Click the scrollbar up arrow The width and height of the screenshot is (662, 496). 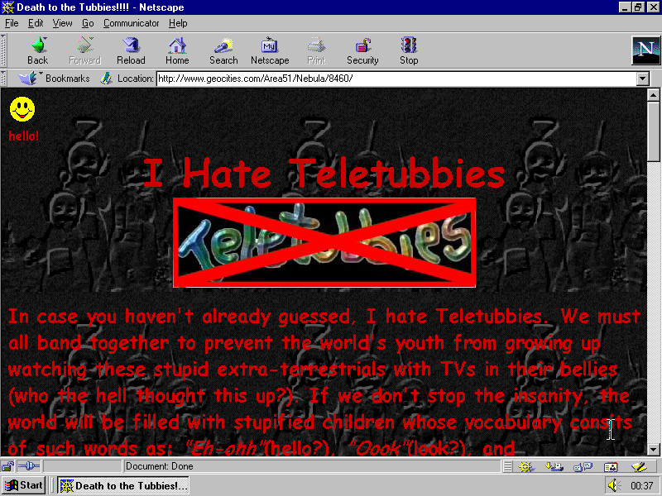[653, 95]
